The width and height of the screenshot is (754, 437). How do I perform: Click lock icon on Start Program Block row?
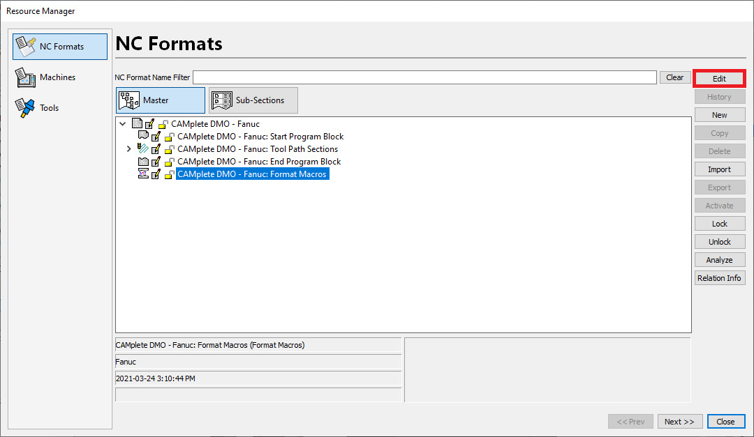(x=169, y=137)
